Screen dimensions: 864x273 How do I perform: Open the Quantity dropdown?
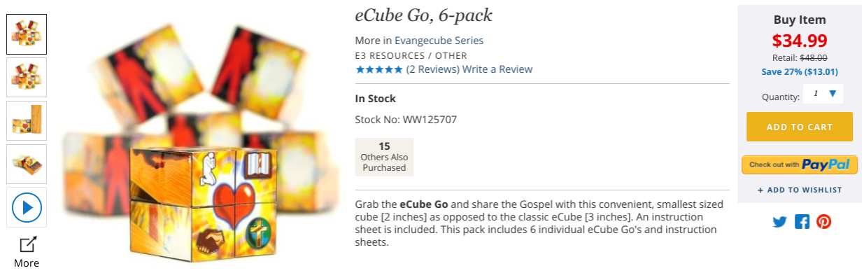pos(823,93)
